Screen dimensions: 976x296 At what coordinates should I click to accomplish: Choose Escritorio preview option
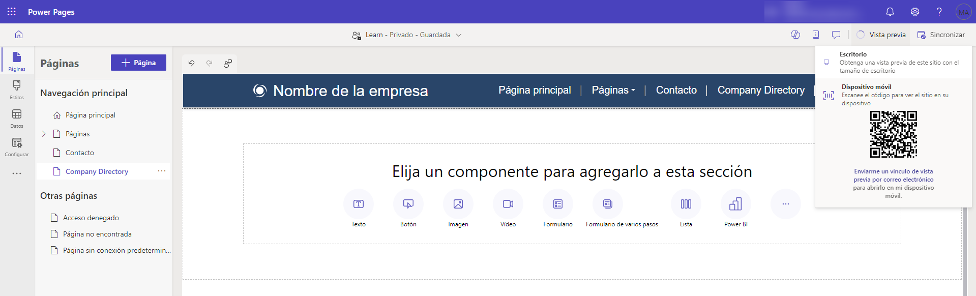point(893,62)
